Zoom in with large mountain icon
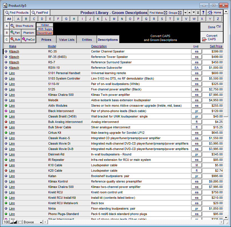This screenshot has width=231, height=227. [x=15, y=222]
